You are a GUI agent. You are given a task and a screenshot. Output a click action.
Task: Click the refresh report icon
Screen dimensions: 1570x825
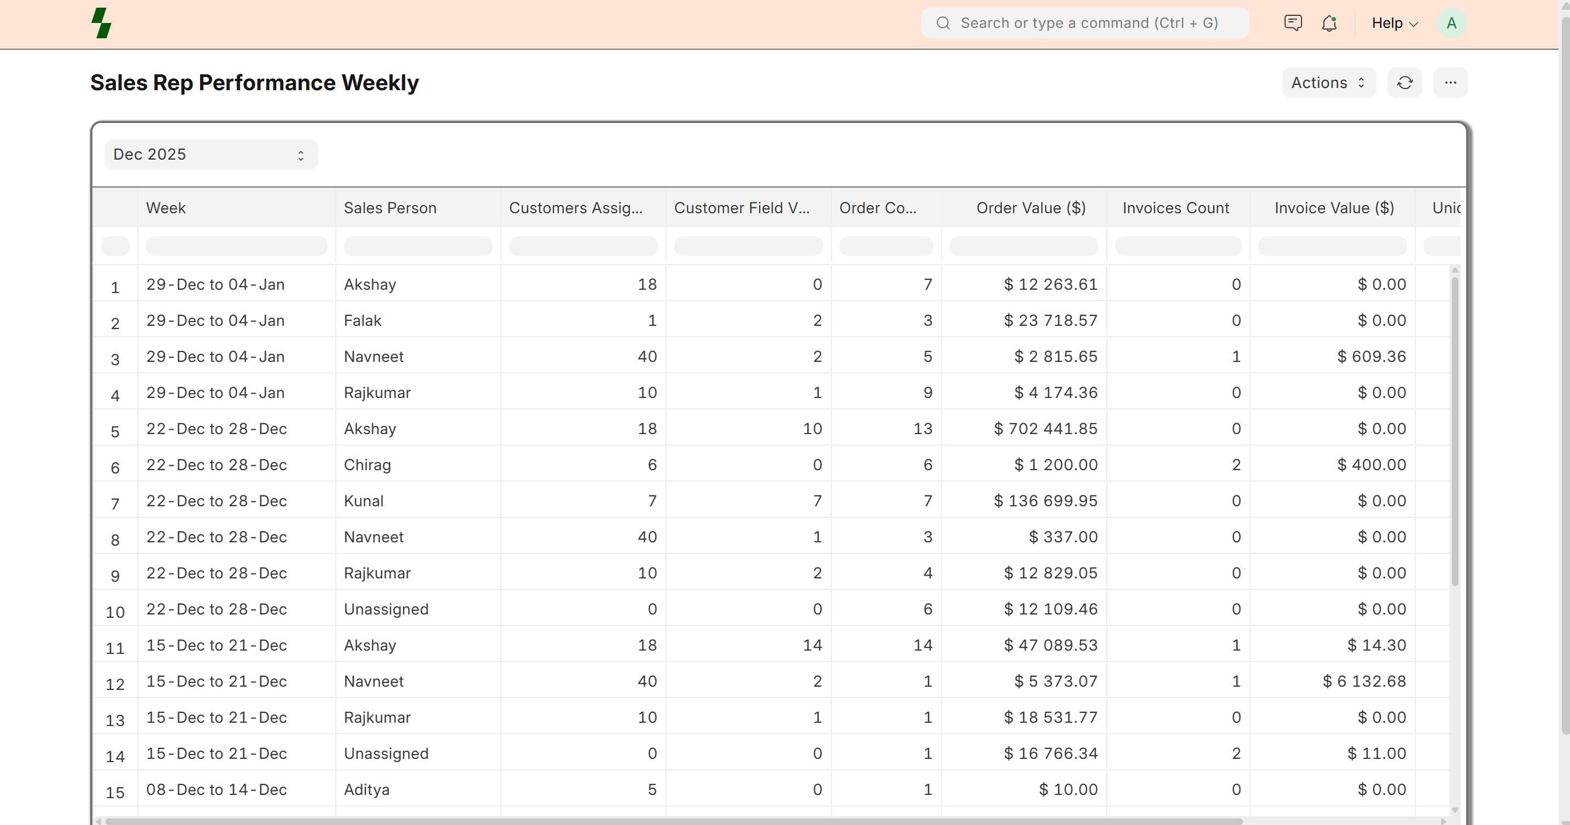[1404, 83]
